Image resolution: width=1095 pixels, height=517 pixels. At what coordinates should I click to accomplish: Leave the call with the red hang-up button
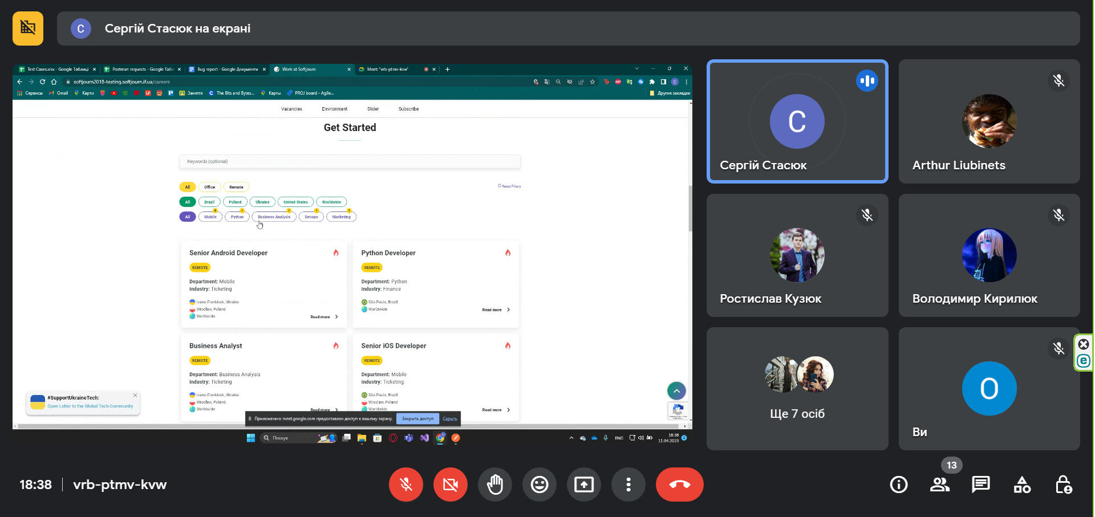[x=679, y=485]
